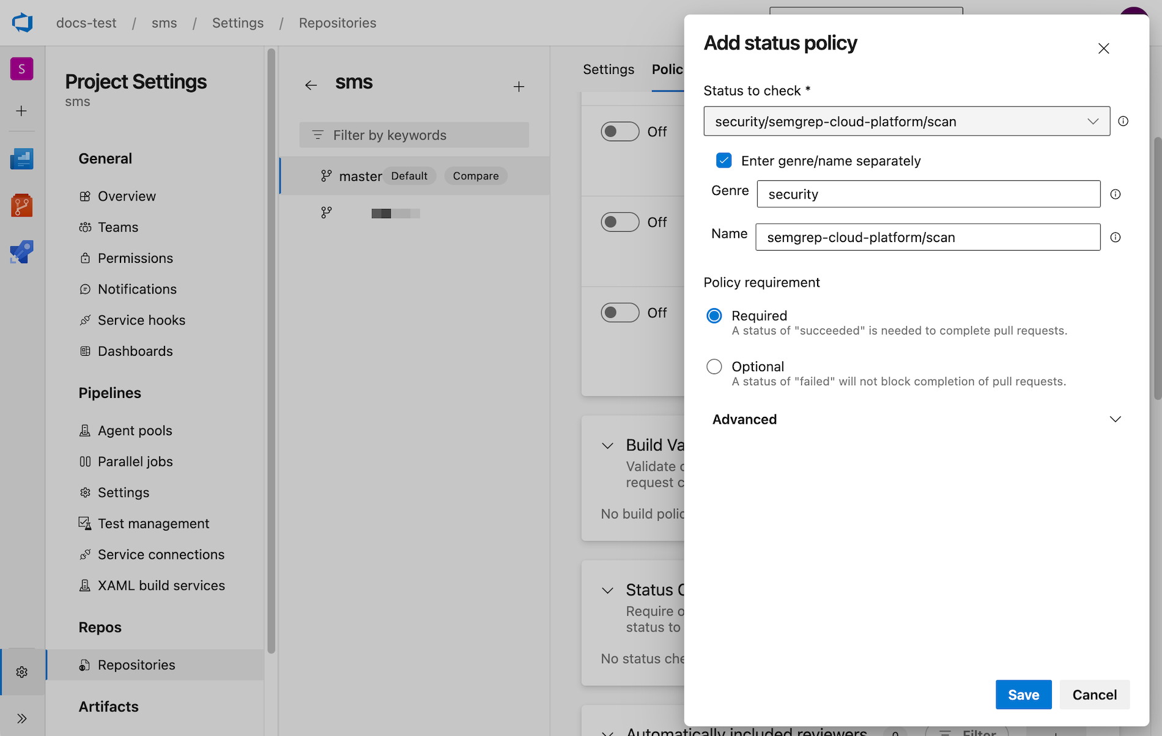This screenshot has width=1162, height=736.
Task: Cancel the Add status policy dialog
Action: (1094, 694)
